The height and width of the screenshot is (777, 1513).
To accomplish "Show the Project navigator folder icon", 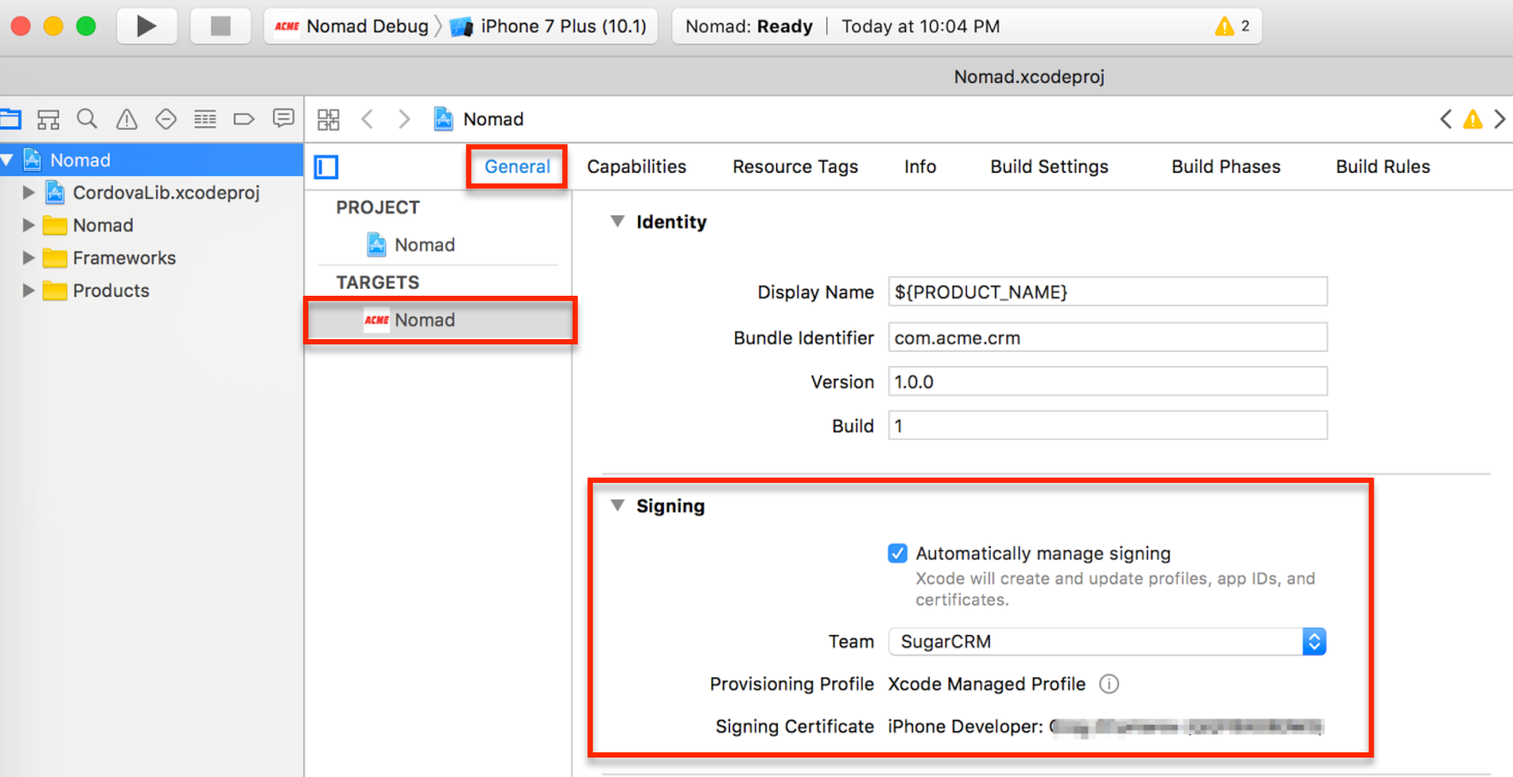I will coord(11,119).
